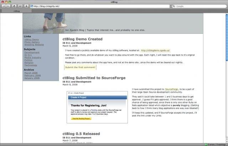Go back with the browser back arrow
The image size is (228, 146).
point(4,6)
